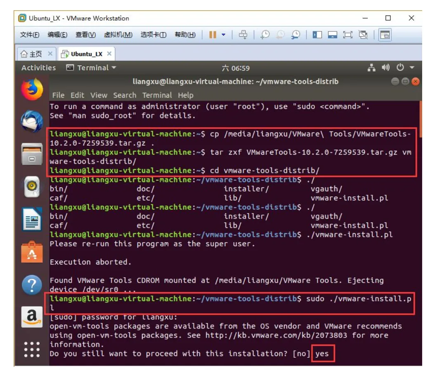Toggle the console view button
430x373 pixels.
(385, 35)
